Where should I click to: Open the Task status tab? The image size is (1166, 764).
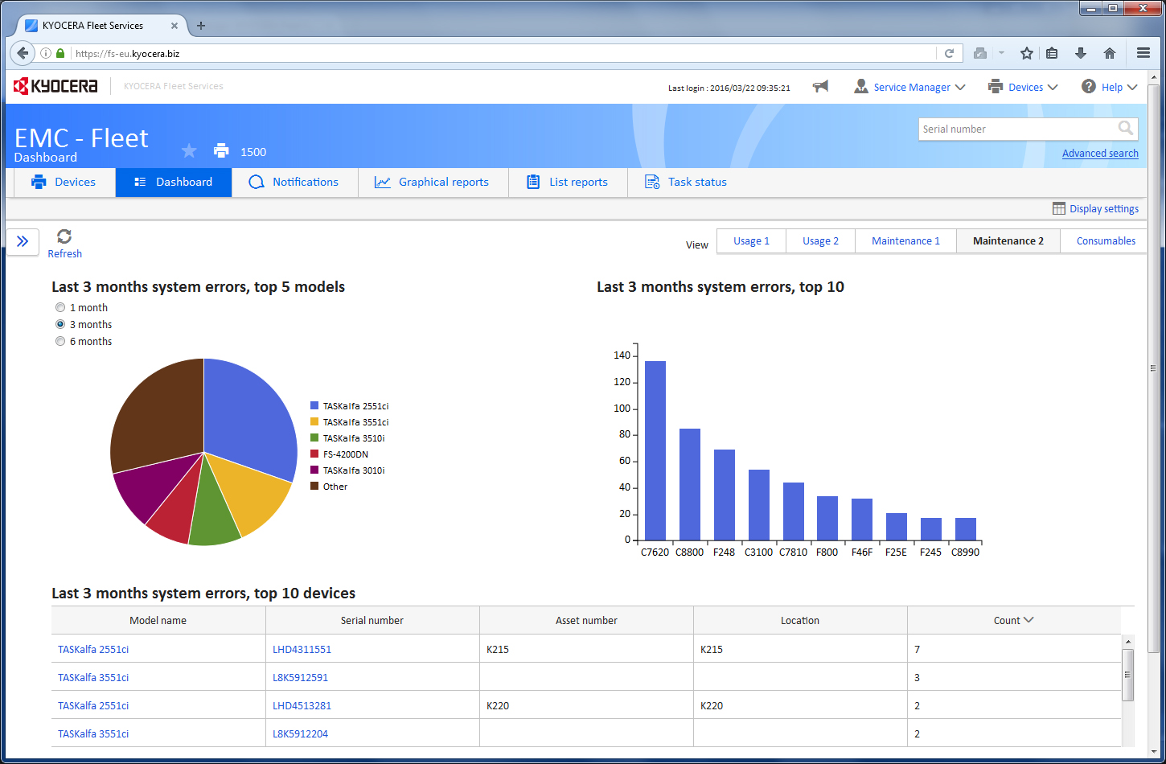[x=686, y=182]
